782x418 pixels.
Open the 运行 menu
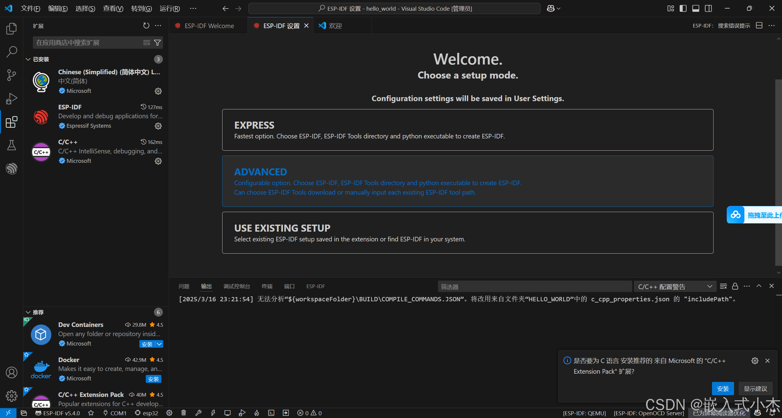(169, 8)
